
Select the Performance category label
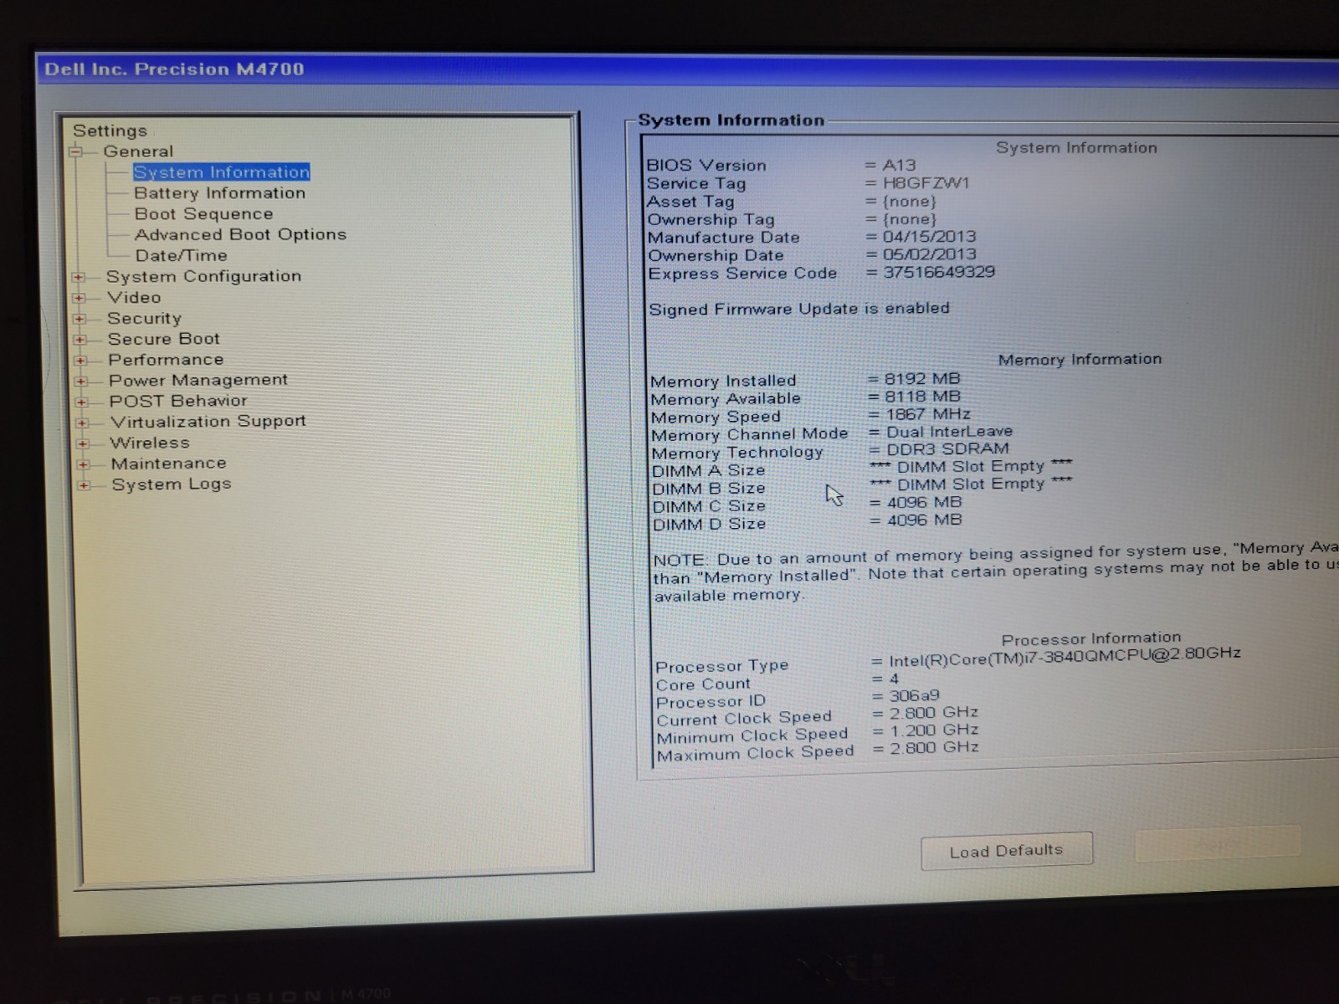click(166, 360)
